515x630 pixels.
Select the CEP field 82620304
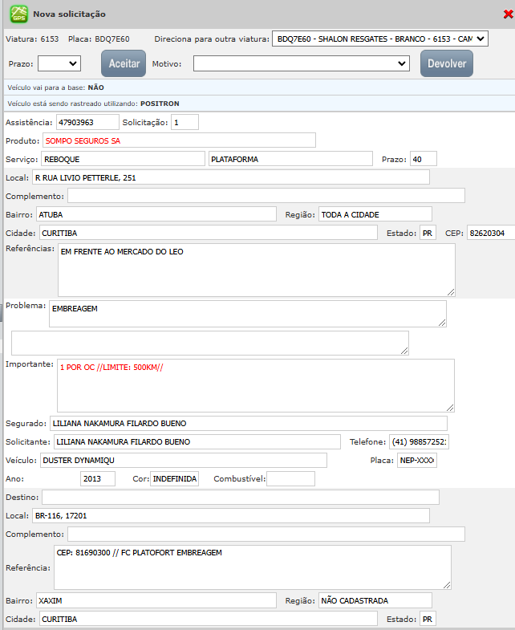[490, 233]
